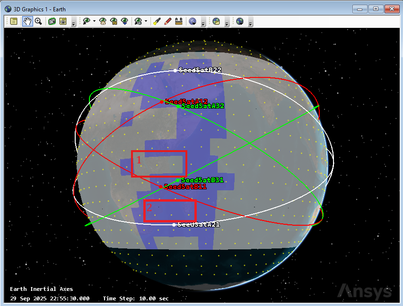Click inside red box labeled 1
This screenshot has height=306, width=403.
point(159,164)
